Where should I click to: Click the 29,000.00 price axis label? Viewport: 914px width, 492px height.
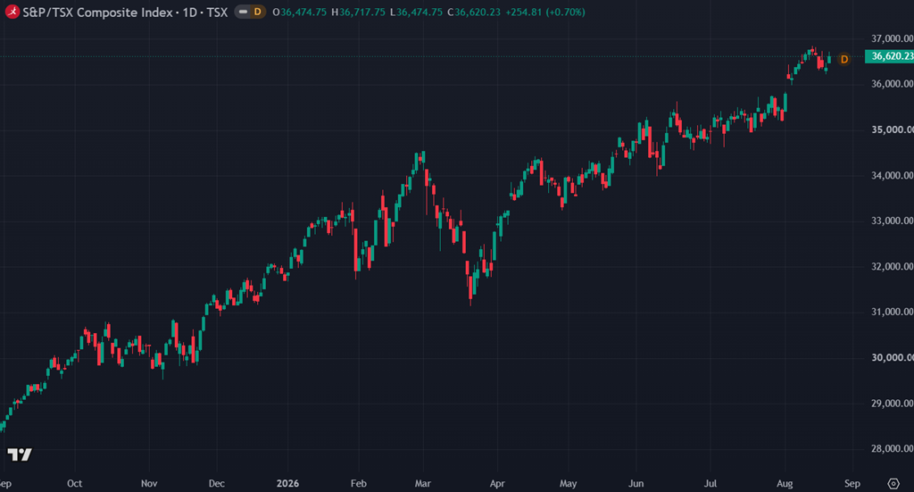[892, 403]
